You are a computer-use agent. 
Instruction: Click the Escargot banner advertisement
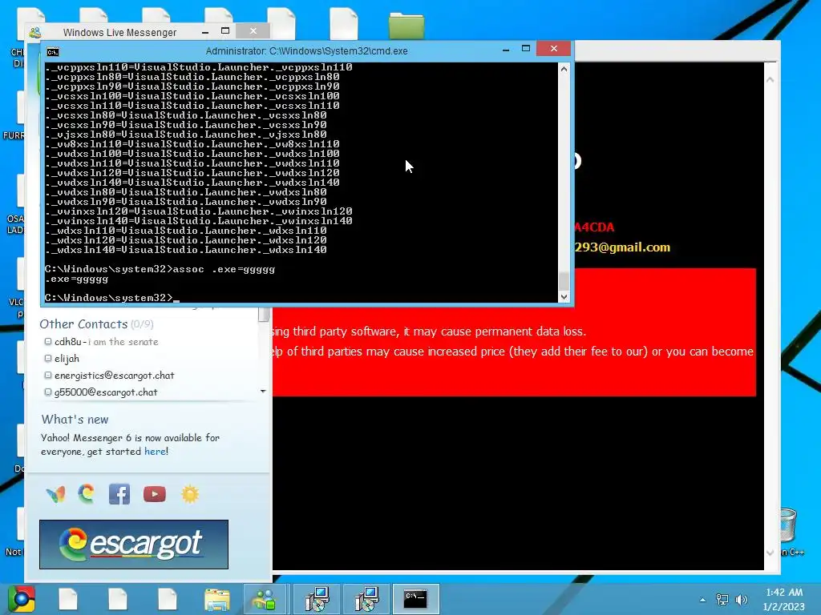pyautogui.click(x=134, y=544)
